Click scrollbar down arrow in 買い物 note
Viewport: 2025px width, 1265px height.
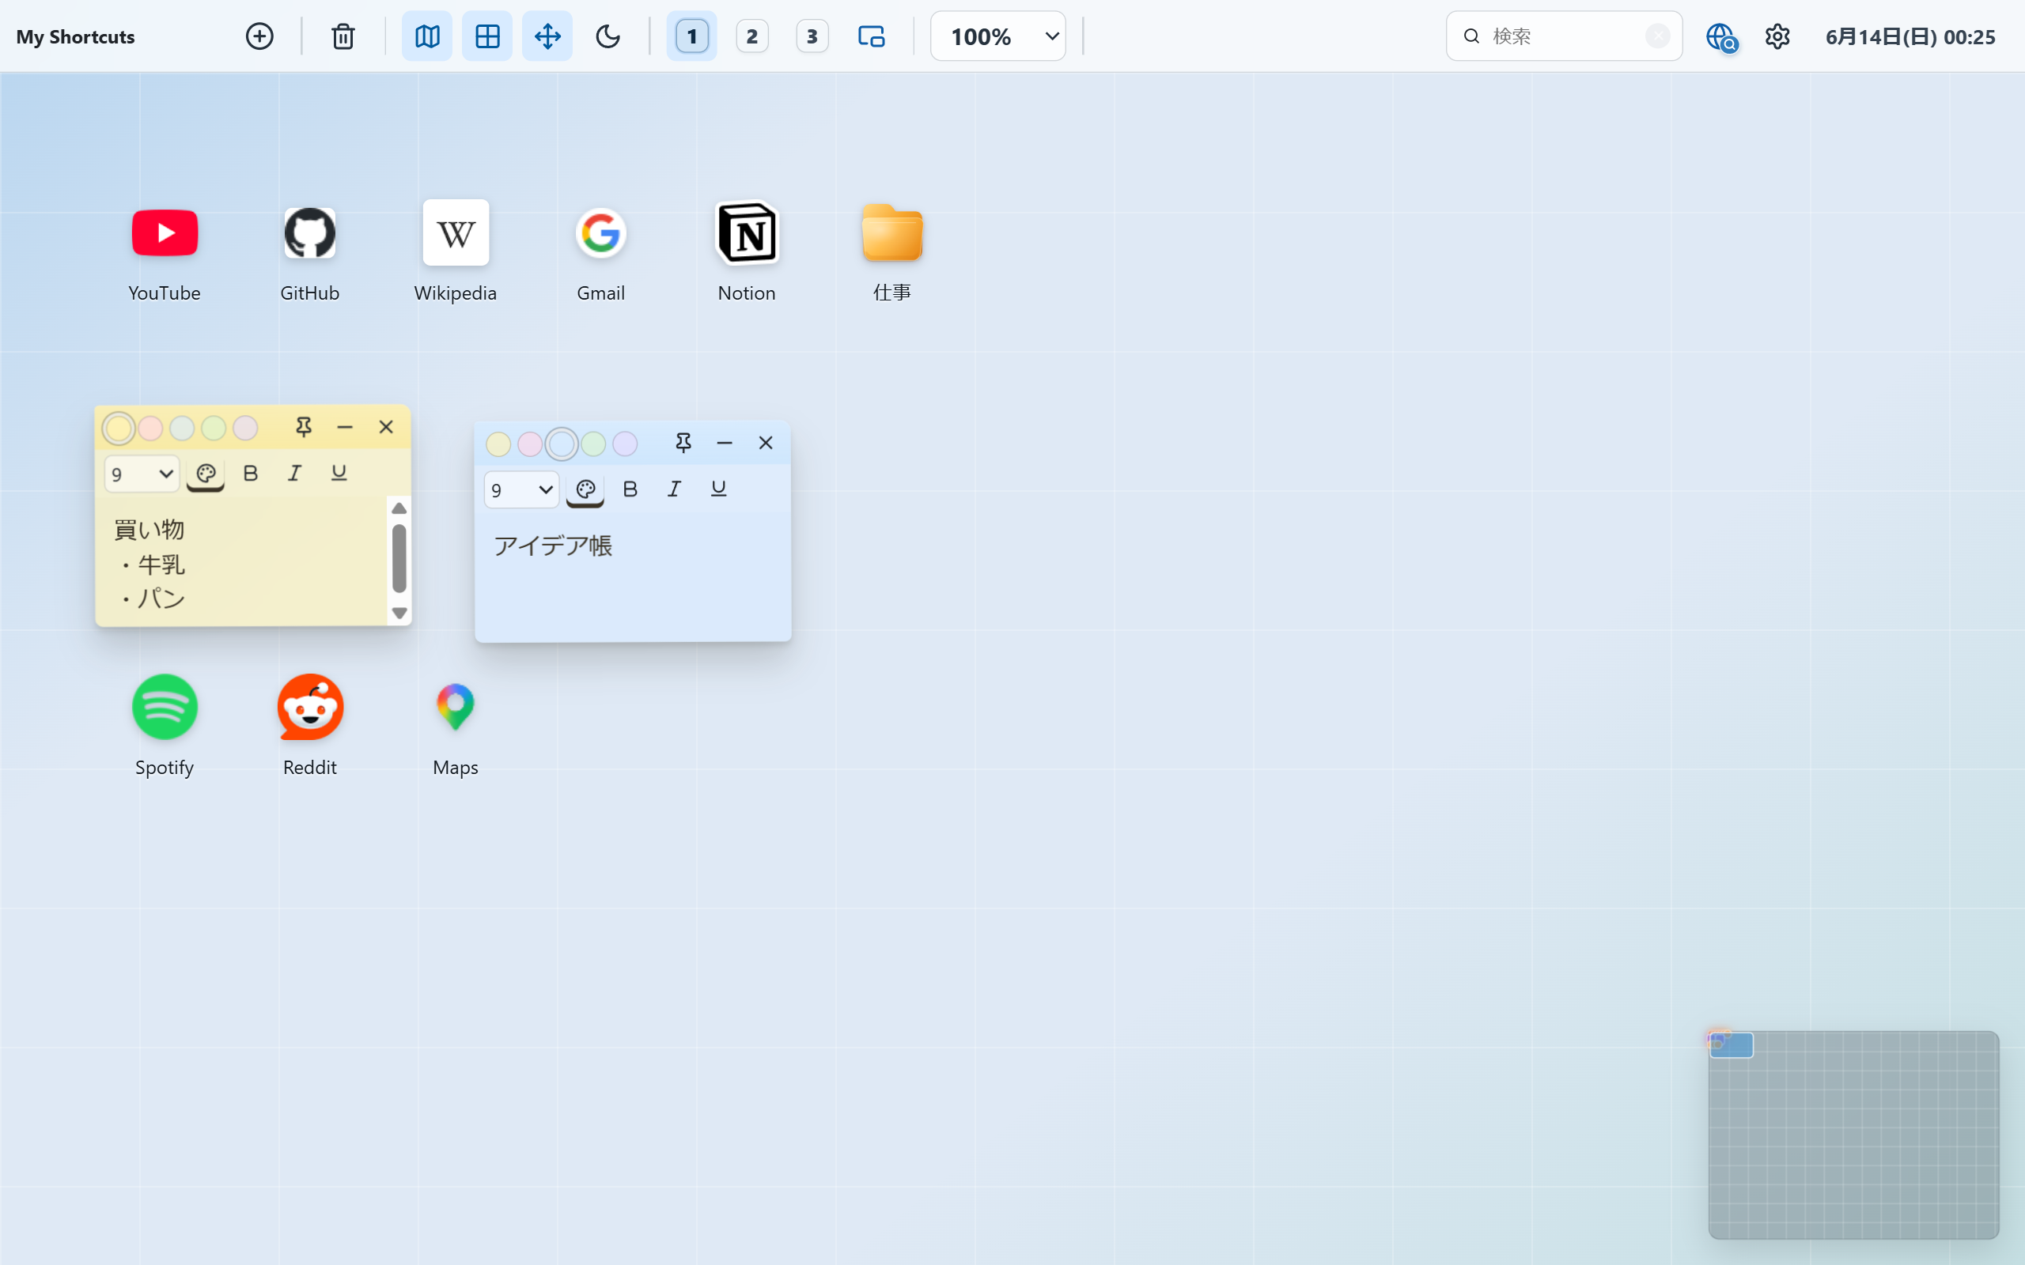point(399,613)
